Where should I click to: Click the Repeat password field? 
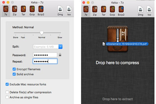pos(45,61)
